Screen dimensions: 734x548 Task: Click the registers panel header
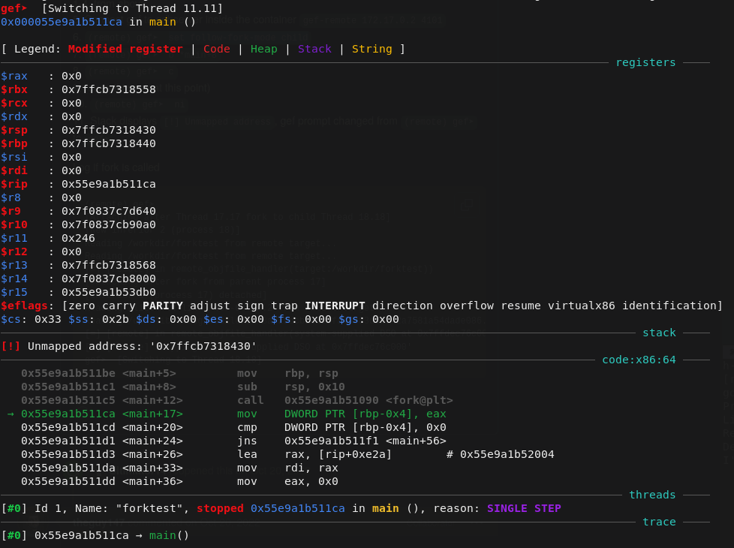(645, 62)
